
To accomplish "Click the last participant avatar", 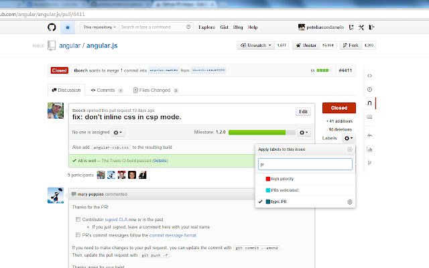I will point(143,175).
